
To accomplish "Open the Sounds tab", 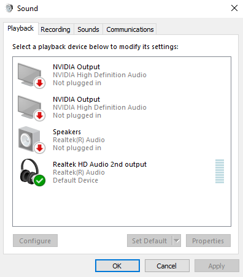I will tap(88, 29).
